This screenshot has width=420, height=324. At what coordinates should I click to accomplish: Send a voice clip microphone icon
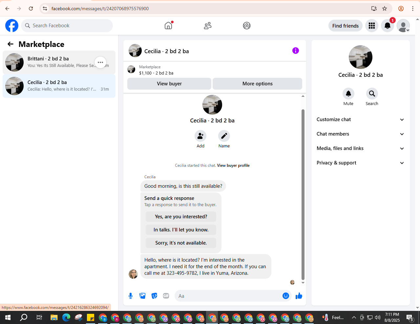131,296
